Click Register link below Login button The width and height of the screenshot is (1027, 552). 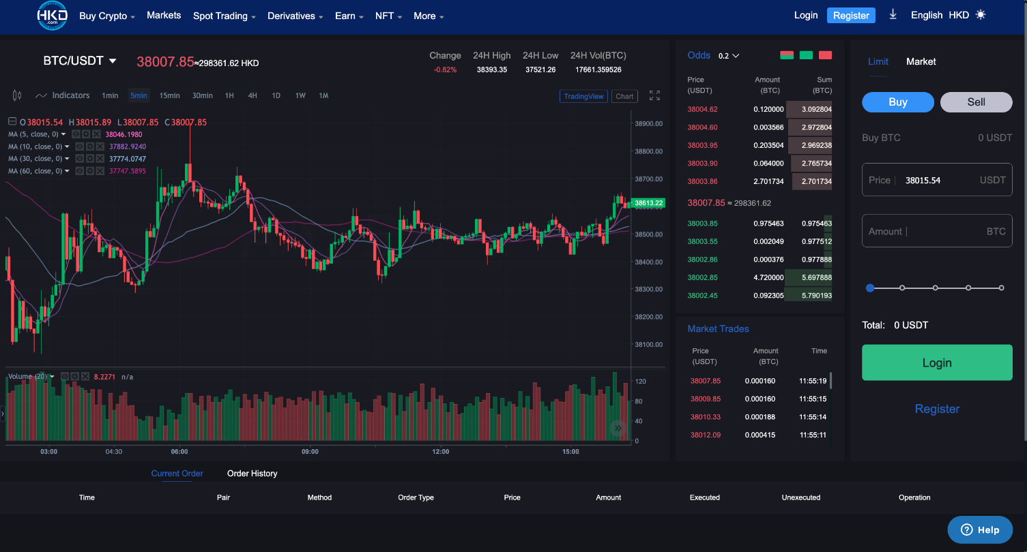(x=937, y=409)
